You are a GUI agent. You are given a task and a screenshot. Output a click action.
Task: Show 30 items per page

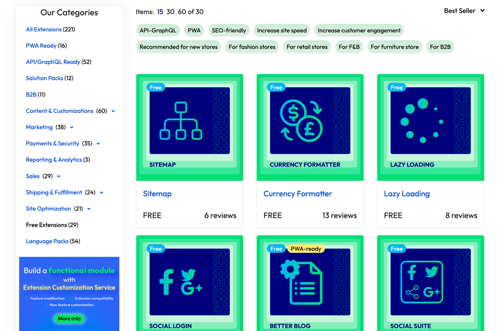pos(170,12)
